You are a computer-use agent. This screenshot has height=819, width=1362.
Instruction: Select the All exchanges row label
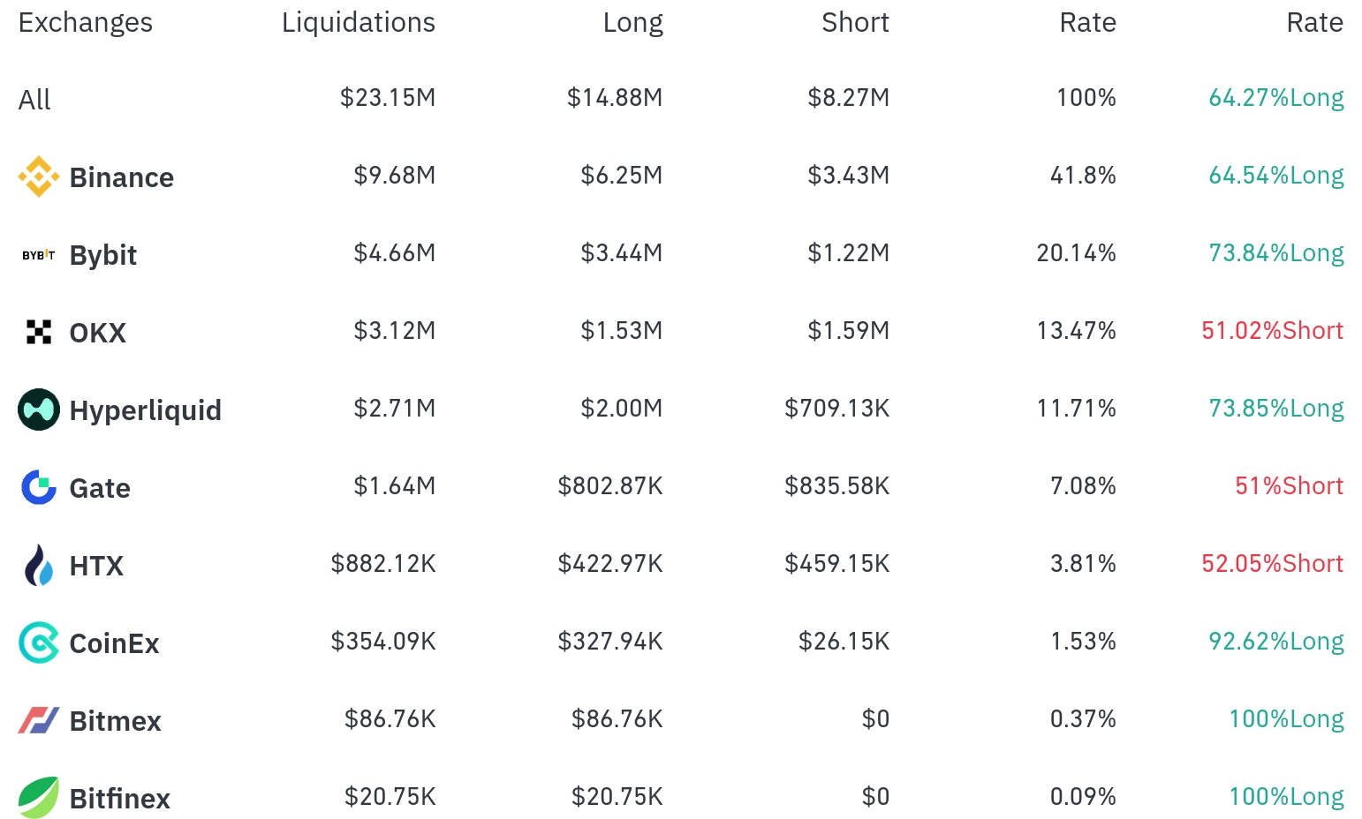point(34,100)
